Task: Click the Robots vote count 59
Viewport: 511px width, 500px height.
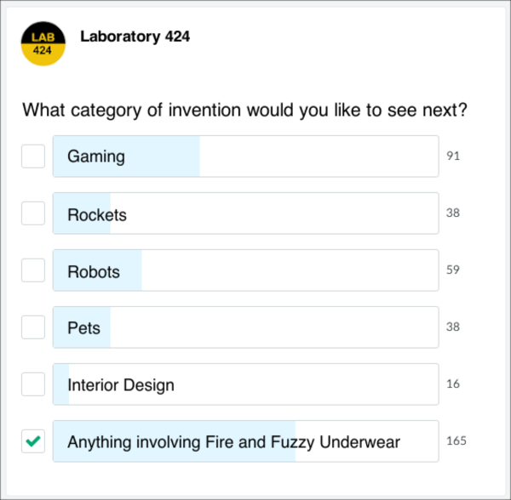Action: click(453, 270)
